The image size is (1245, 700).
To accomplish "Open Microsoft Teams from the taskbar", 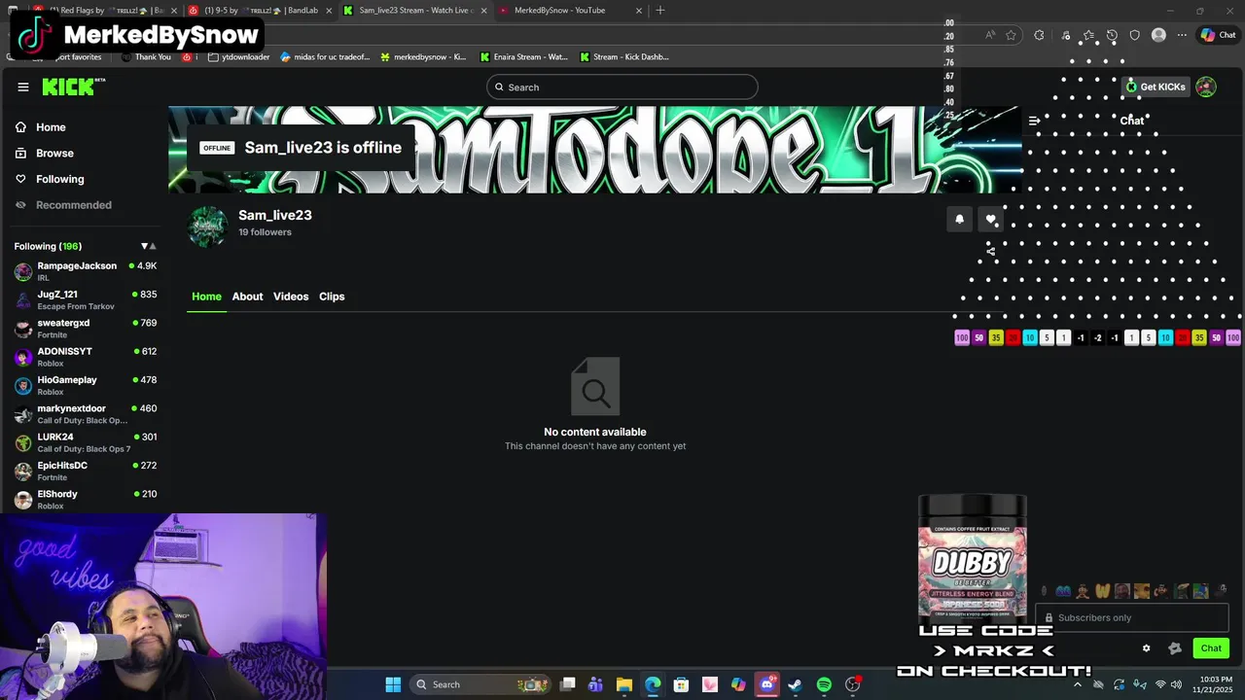I will (x=595, y=684).
